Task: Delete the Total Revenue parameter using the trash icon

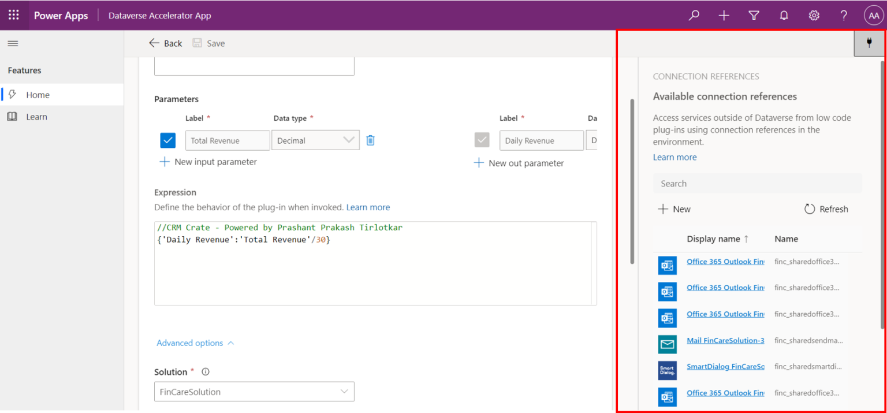Action: click(x=370, y=140)
